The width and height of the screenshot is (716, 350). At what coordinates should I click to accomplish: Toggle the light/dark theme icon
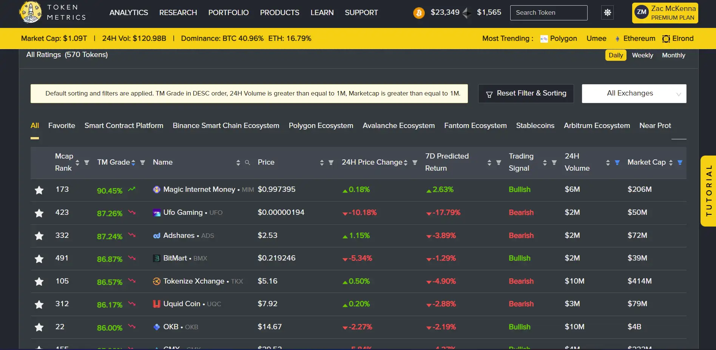(607, 12)
